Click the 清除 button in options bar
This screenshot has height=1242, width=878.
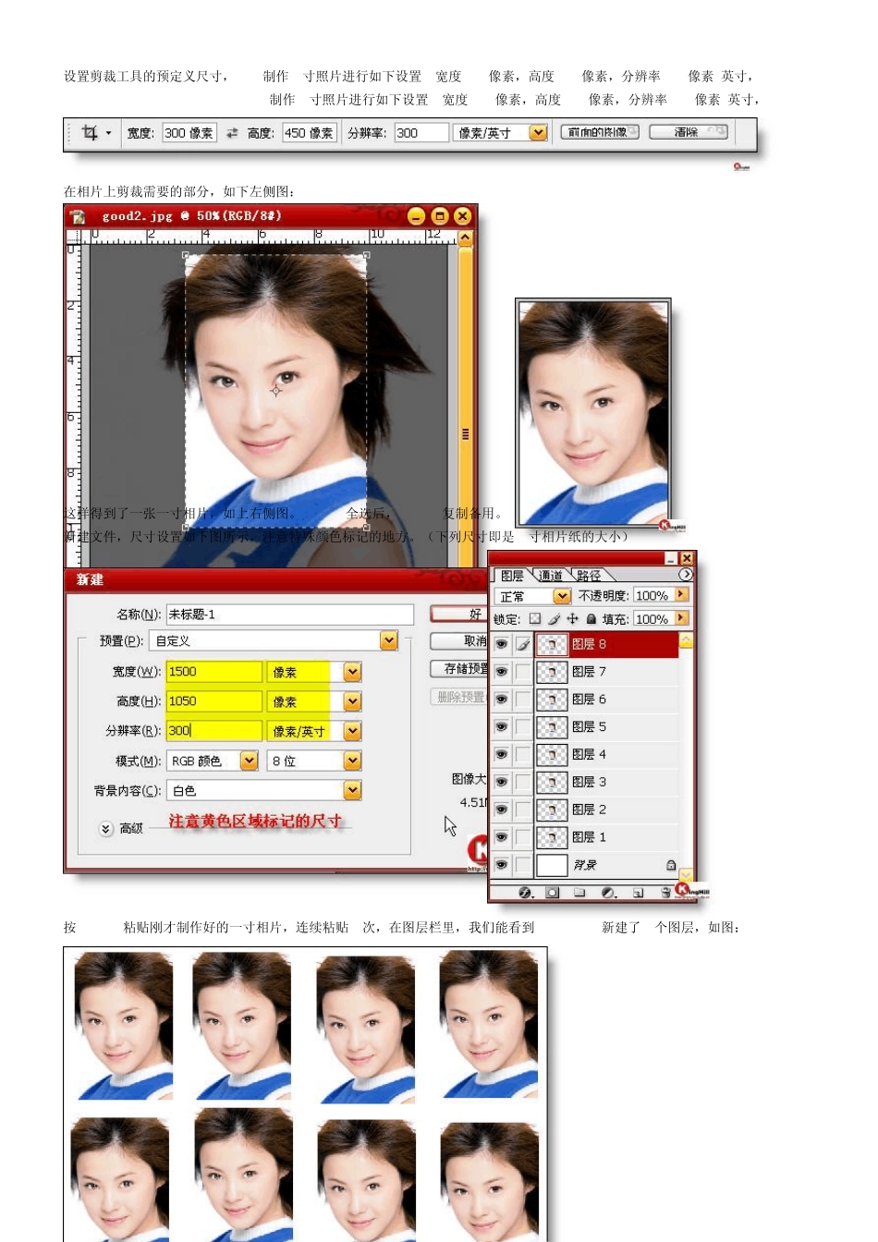(688, 132)
